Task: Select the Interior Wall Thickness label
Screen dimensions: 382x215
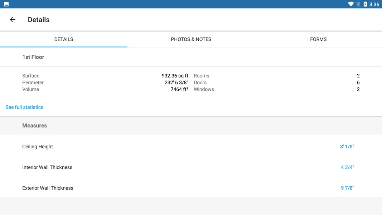Action: 47,167
